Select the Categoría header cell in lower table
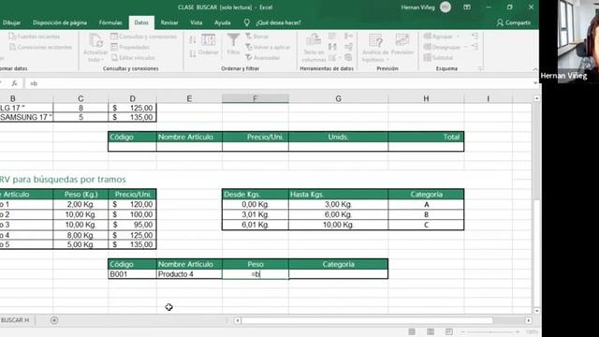This screenshot has width=599, height=337. pos(338,264)
